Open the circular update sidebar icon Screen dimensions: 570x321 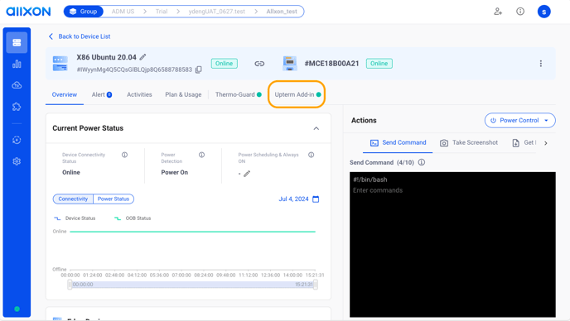click(x=17, y=140)
